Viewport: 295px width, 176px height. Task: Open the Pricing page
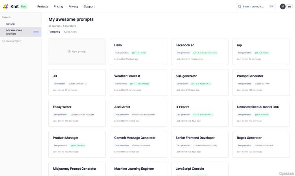tap(58, 6)
